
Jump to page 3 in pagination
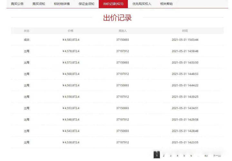pyautogui.click(x=170, y=156)
